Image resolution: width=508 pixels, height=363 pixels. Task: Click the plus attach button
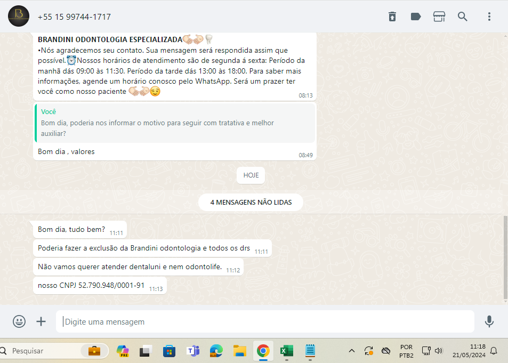[41, 321]
